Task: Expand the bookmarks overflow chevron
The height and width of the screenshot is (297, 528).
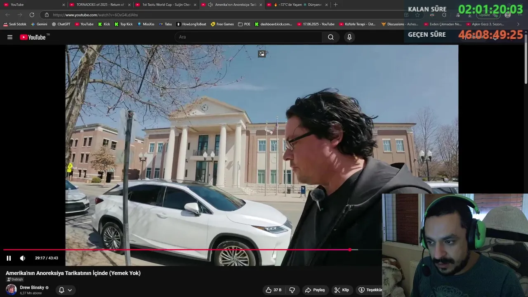Action: (x=519, y=24)
